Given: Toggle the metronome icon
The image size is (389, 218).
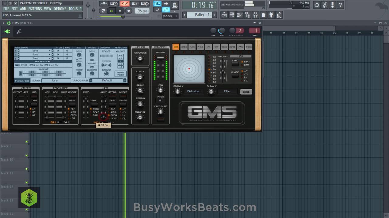Looking at the screenshot, I should (x=104, y=4).
